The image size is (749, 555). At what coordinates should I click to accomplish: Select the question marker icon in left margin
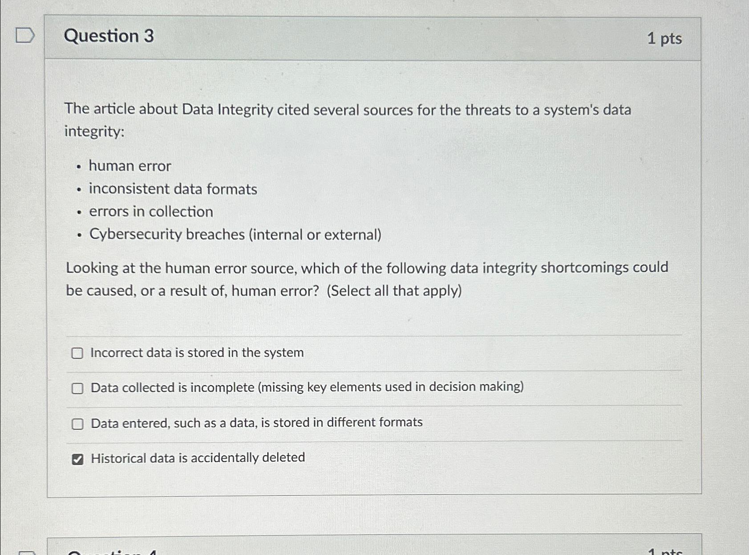click(24, 34)
